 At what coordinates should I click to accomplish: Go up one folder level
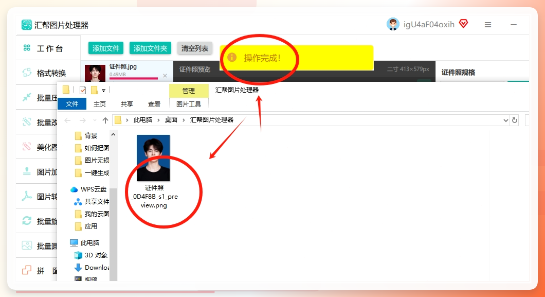coord(105,120)
